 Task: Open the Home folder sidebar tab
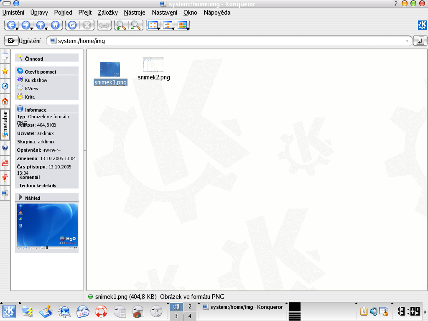tap(5, 101)
